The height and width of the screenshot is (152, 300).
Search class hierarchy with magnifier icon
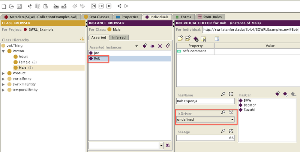coord(82,39)
